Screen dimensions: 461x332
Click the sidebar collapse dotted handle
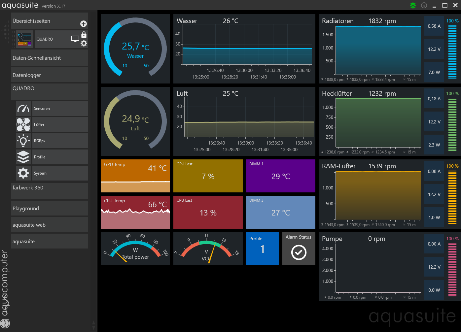5,32
